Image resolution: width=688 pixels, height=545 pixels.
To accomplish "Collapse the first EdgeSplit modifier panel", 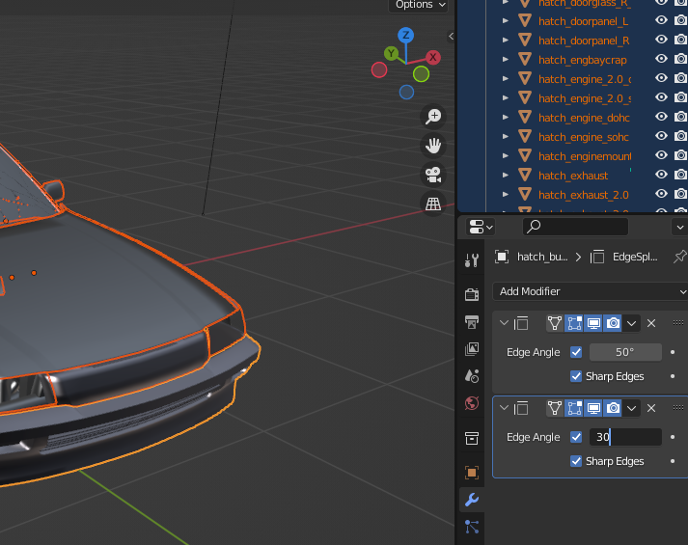I will [504, 323].
